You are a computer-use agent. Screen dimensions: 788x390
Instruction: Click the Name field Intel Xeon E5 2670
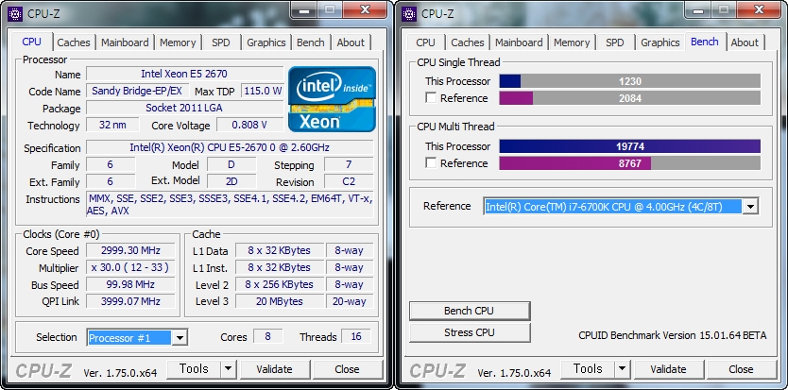click(184, 74)
